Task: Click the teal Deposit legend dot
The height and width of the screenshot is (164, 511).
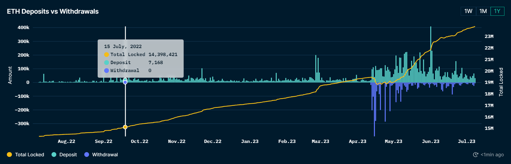Action: coord(54,155)
